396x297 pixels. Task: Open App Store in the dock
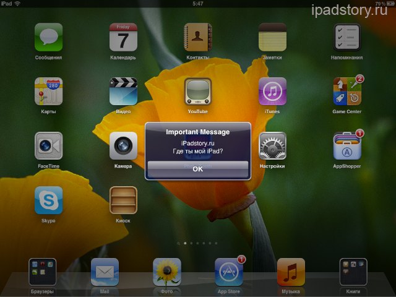coord(228,272)
